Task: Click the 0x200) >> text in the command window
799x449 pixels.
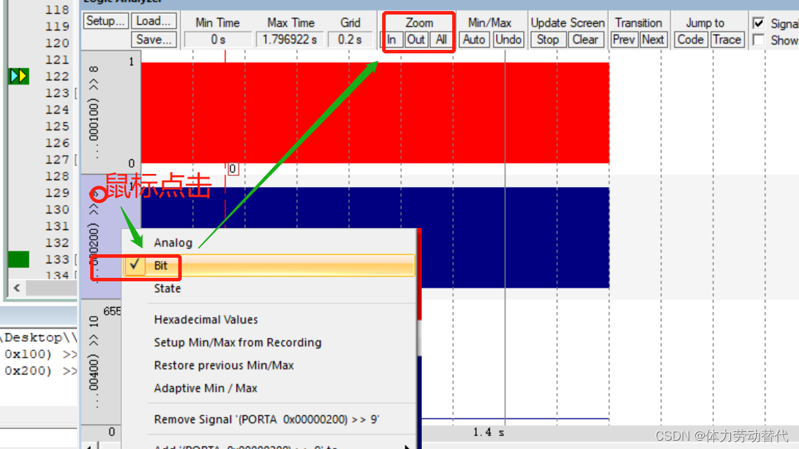Action: [41, 371]
